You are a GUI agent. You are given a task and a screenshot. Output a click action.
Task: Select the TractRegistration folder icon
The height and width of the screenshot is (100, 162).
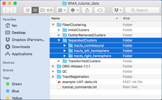59,77
